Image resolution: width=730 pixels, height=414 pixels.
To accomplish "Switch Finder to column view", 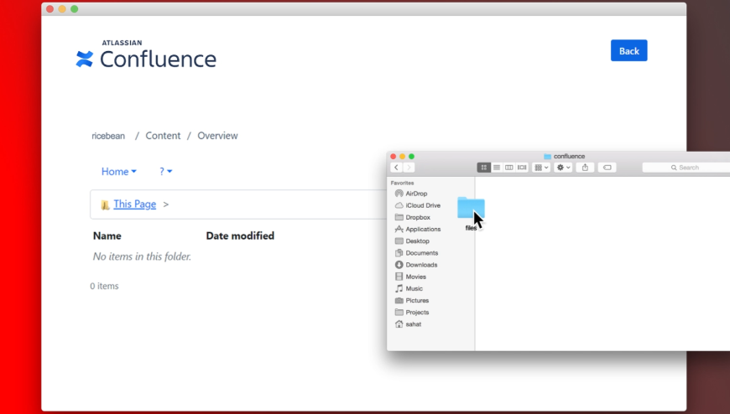I will point(509,168).
